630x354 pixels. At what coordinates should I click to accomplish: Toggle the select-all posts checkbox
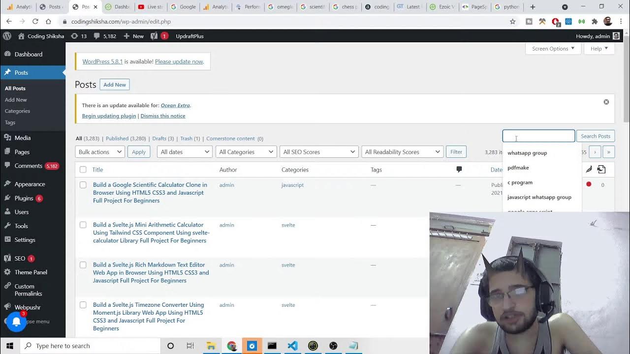[83, 170]
